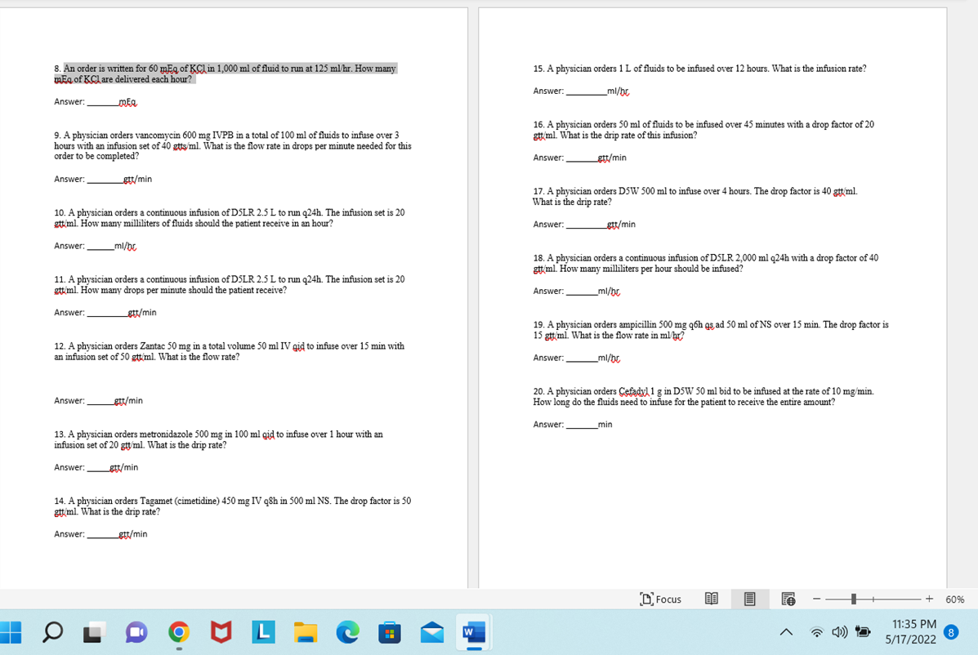Open zoom dialog via 60% label

[x=955, y=599]
